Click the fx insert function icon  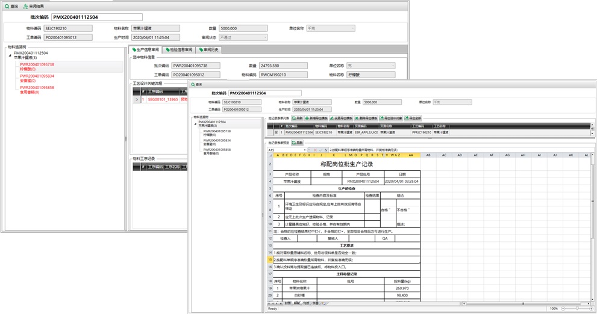click(326, 150)
